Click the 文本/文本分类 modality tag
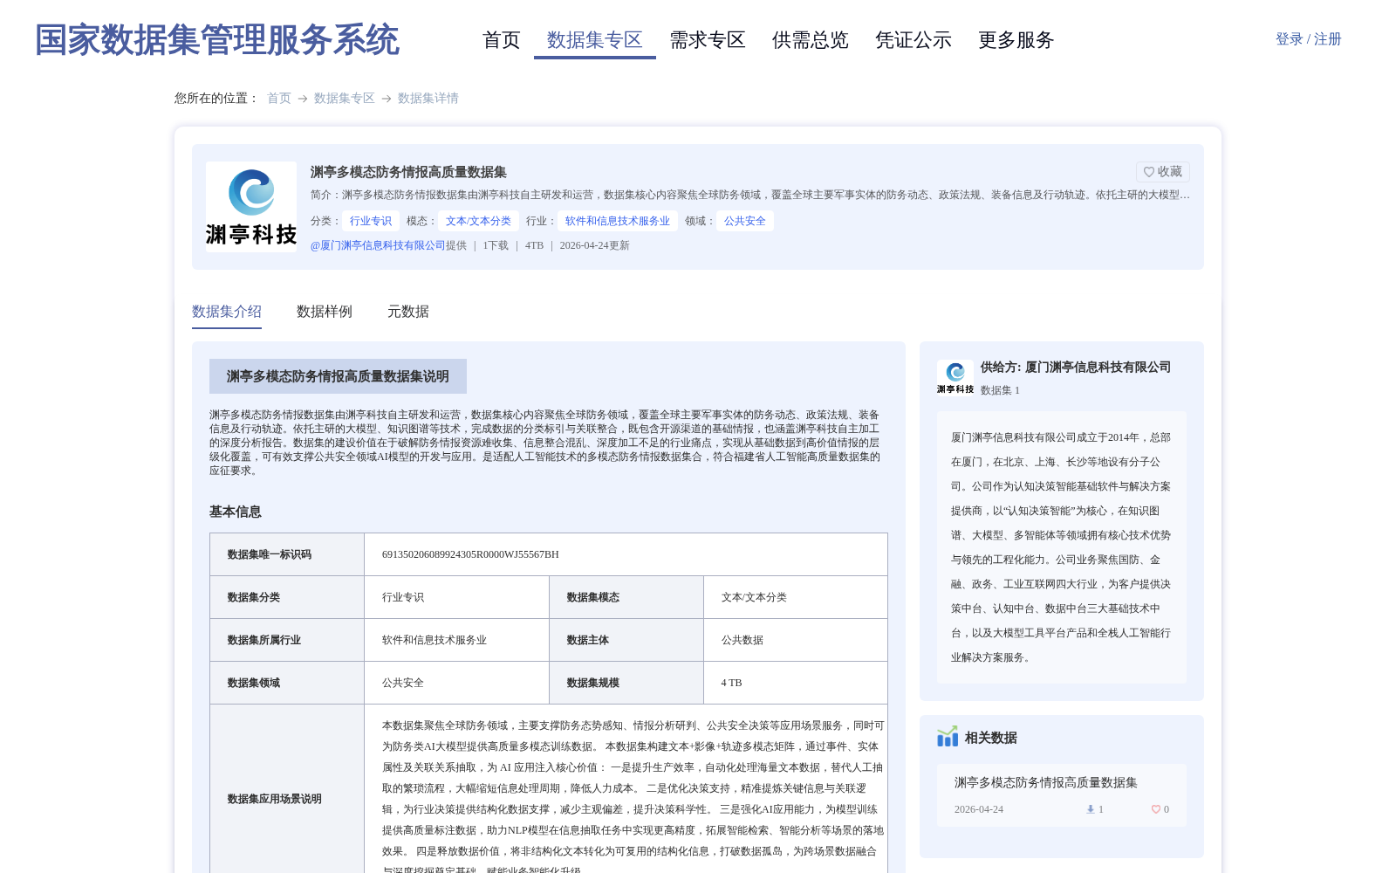Screen dimensions: 1396x873 point(478,221)
